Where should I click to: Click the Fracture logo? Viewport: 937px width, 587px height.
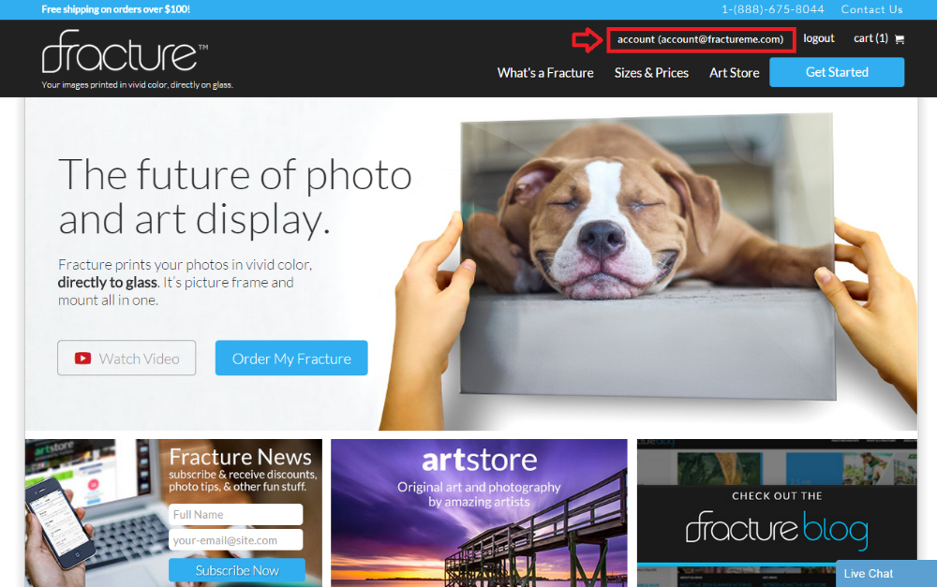point(125,51)
